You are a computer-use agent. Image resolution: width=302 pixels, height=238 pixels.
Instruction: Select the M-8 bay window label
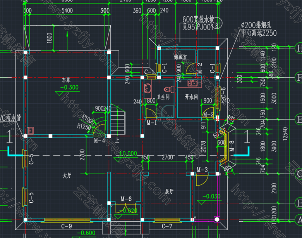click(x=232, y=146)
